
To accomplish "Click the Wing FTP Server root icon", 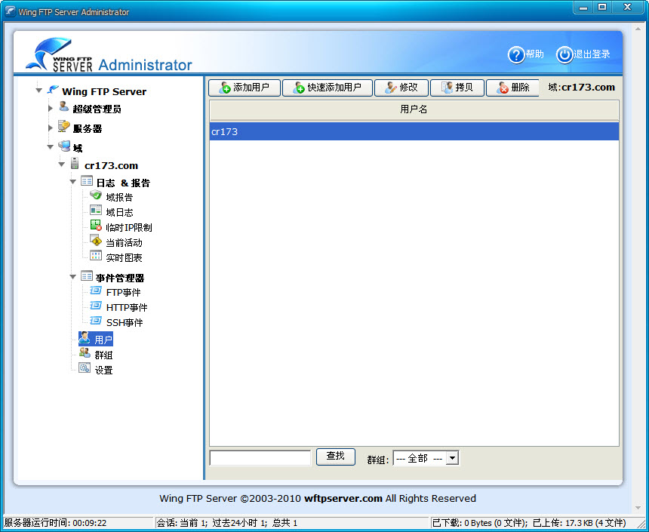I will (x=53, y=90).
